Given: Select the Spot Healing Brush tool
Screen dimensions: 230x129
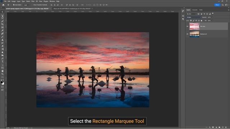Looking at the screenshot, I should pyautogui.click(x=3, y=33).
